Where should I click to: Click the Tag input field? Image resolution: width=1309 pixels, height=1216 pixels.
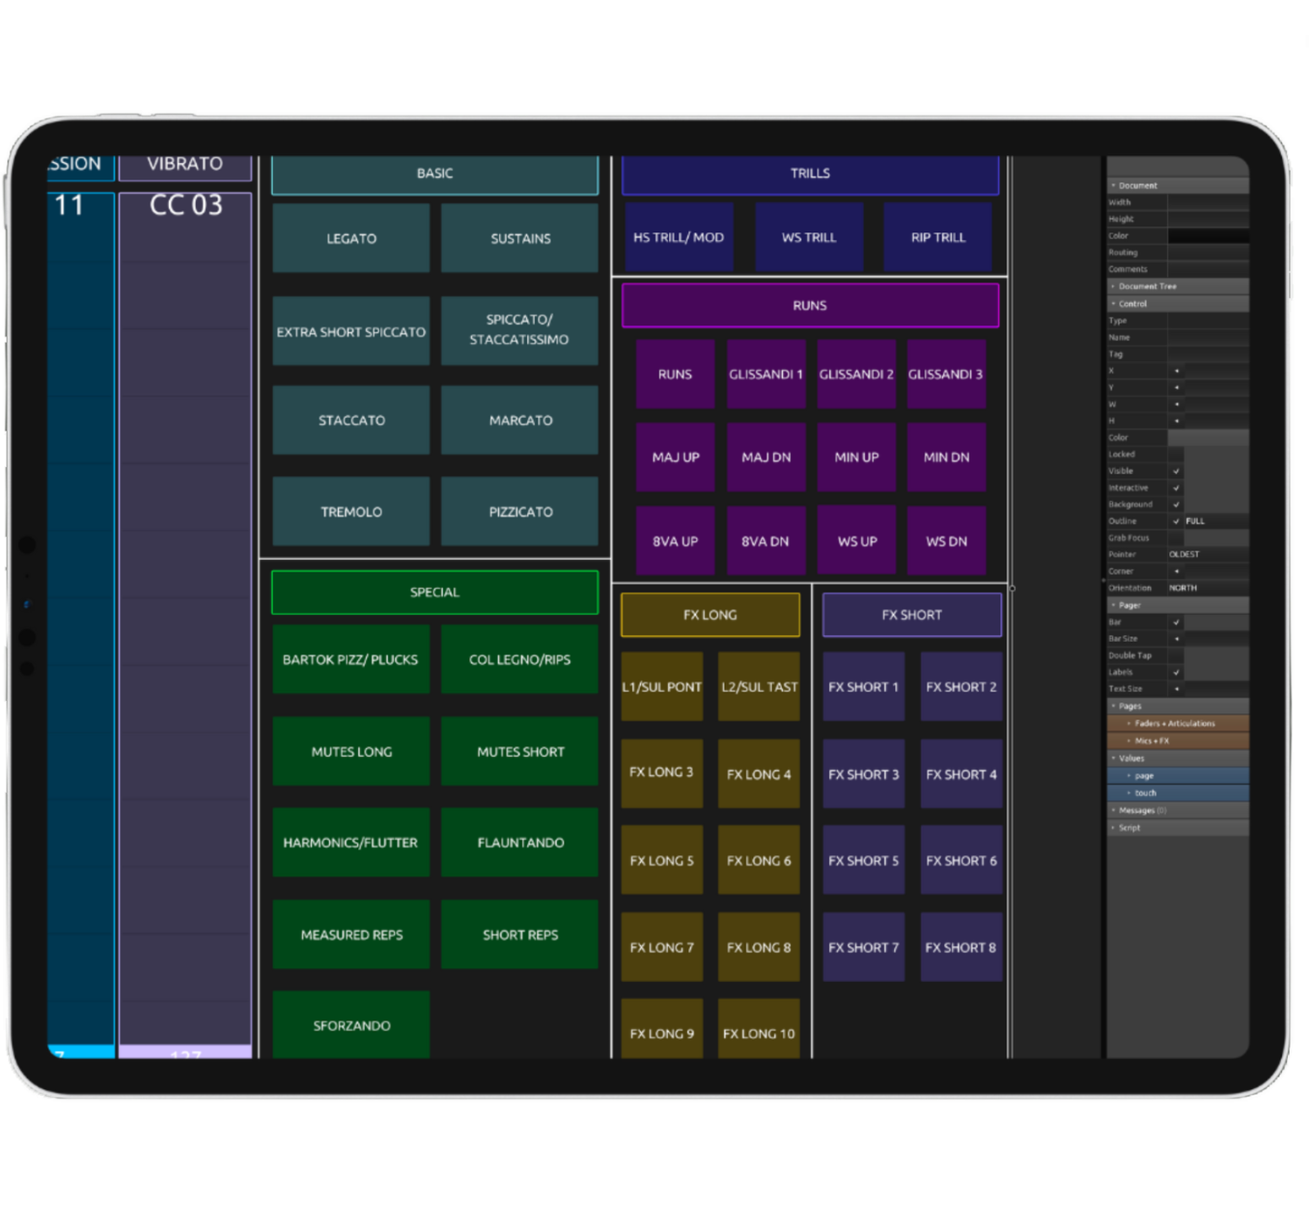[1208, 354]
